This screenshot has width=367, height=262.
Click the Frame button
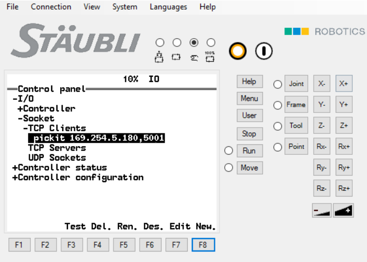(296, 105)
